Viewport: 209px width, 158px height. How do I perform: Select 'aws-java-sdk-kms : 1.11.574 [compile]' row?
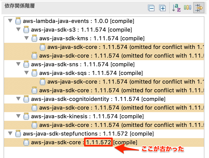pos(104,38)
